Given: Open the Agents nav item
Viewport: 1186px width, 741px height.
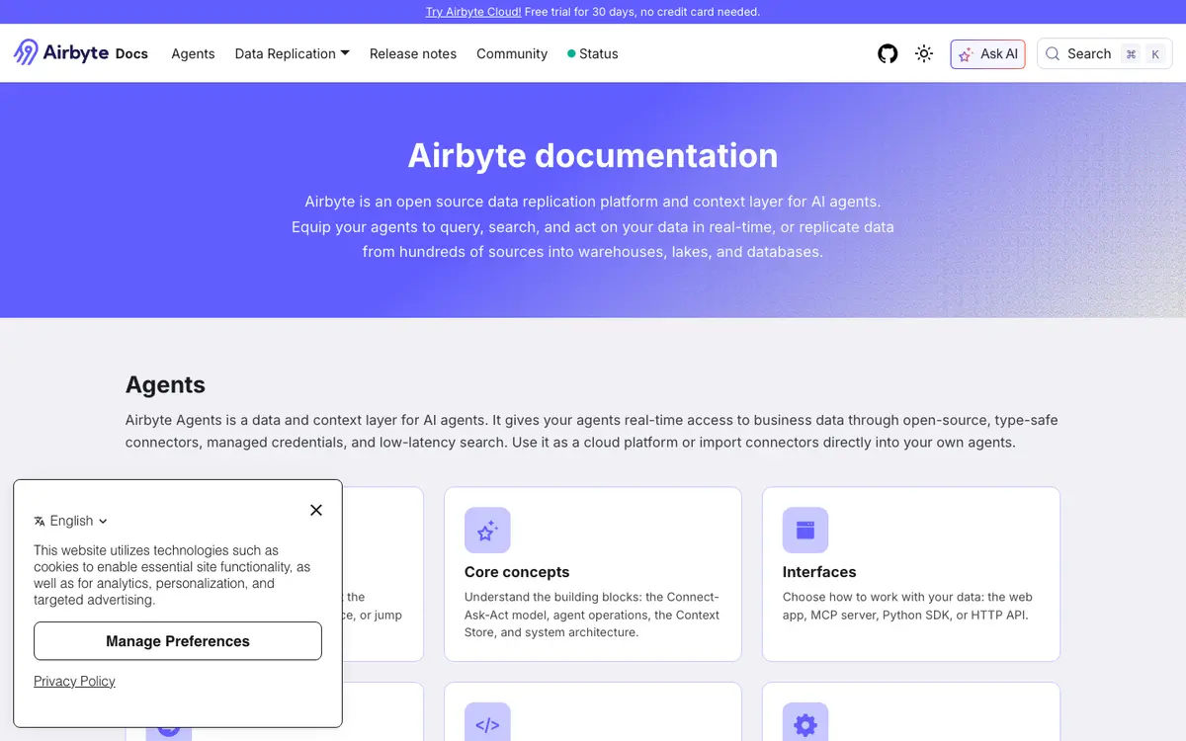Looking at the screenshot, I should click(193, 54).
